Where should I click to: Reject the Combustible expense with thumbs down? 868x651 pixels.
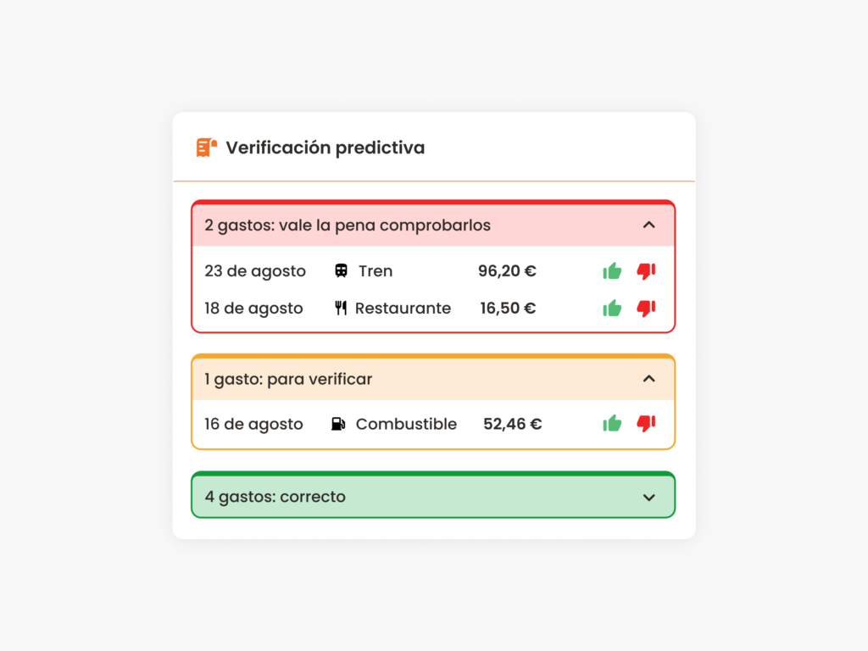coord(646,424)
